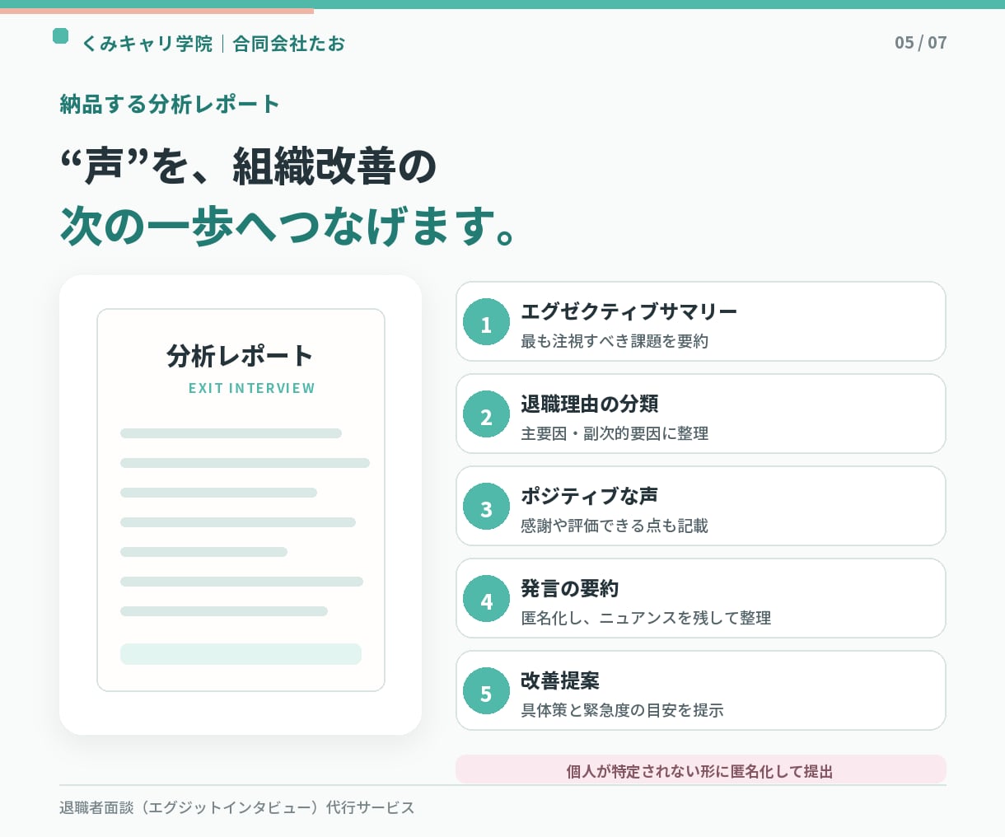
Task: Click the 納品する分析レポート section label
Action: (x=170, y=105)
